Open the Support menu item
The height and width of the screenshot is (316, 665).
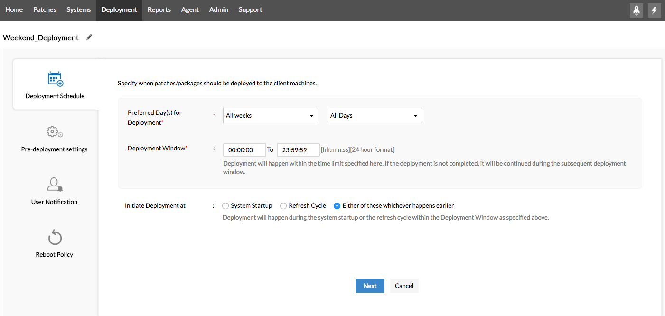(250, 10)
